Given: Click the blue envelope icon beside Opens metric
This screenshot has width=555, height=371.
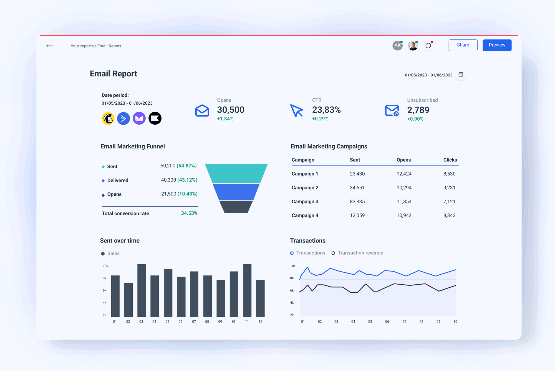Looking at the screenshot, I should point(202,110).
